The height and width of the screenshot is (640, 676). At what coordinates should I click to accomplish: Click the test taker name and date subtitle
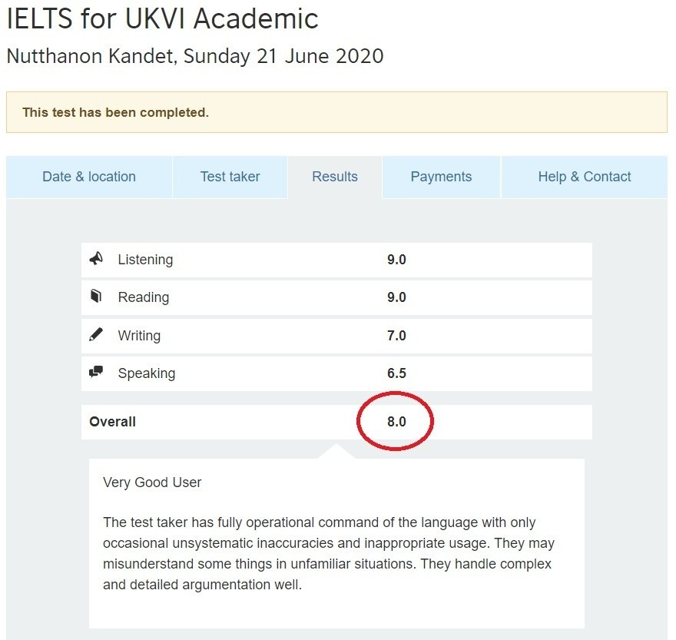coord(195,56)
